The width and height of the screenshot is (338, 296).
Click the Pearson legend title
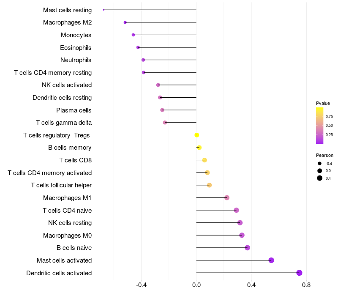coord(324,155)
